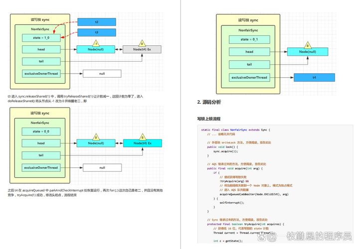This screenshot has width=359, height=249.
Task: Click null box in the state = 0_0 diagram
Action: pos(102,168)
